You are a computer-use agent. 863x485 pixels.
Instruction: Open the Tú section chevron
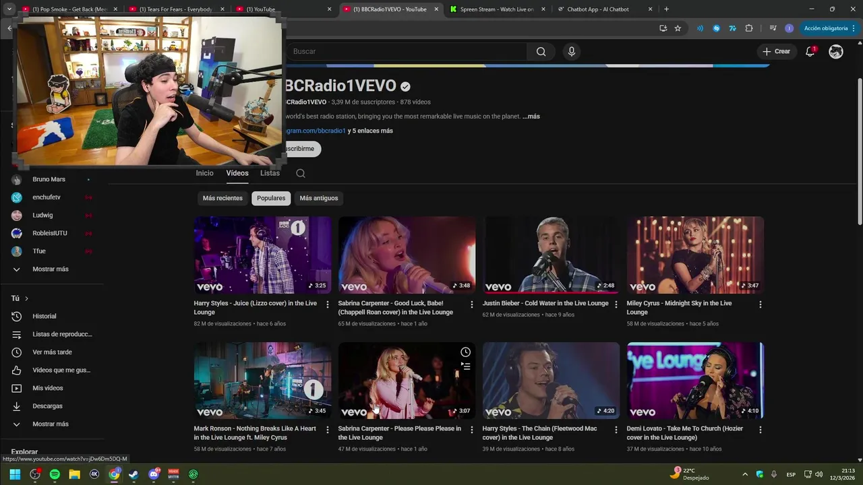[26, 298]
